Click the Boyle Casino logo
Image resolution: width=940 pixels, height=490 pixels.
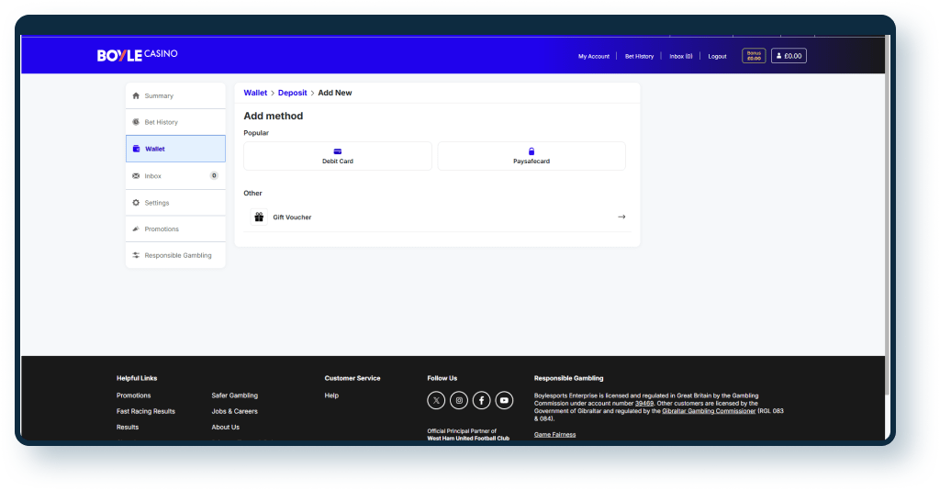pos(137,55)
